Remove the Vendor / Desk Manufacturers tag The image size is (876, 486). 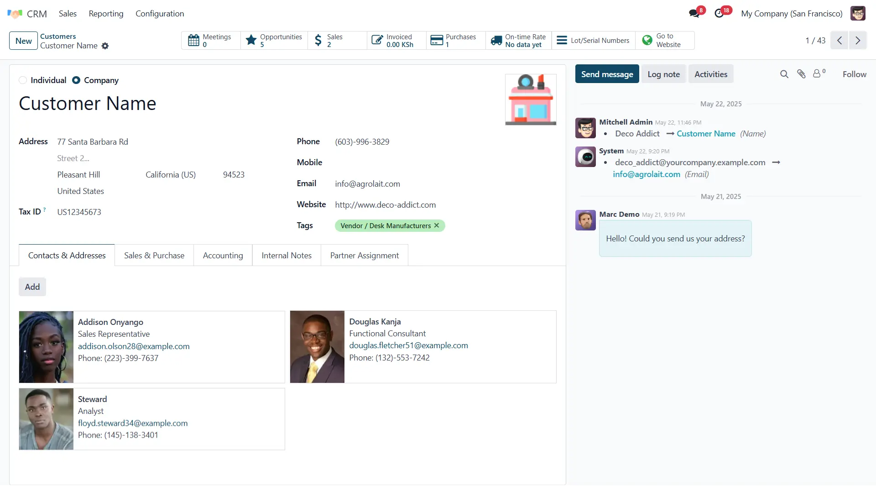(x=437, y=225)
